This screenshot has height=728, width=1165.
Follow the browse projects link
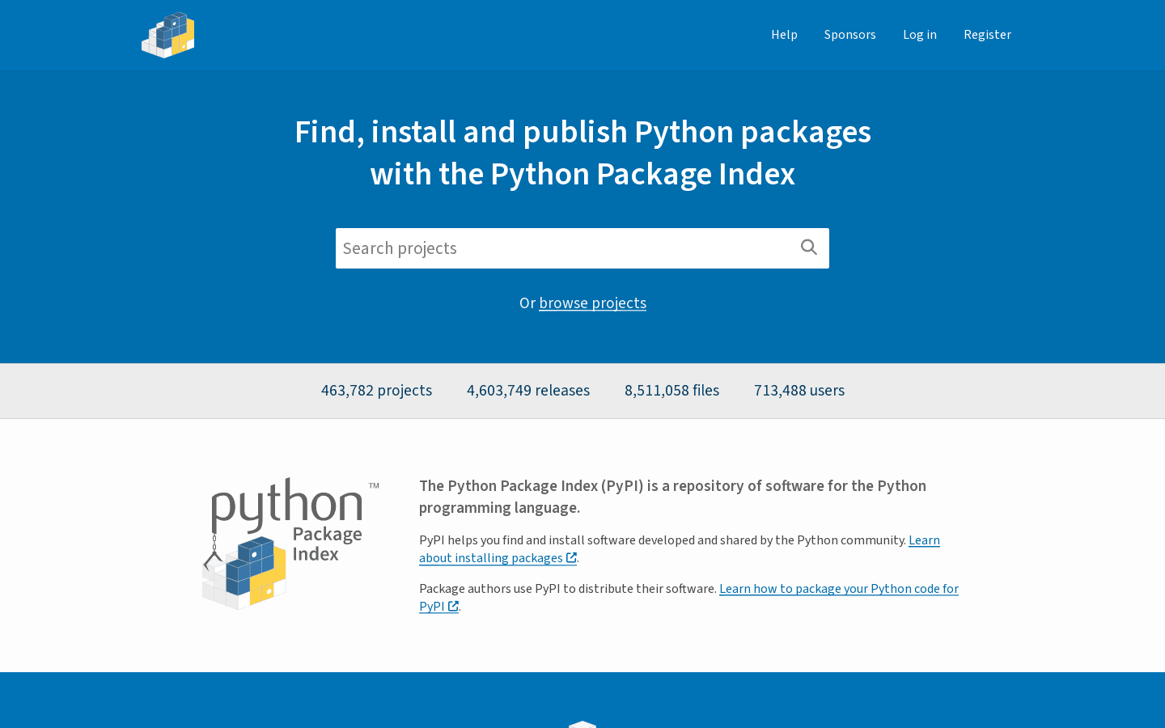tap(592, 303)
